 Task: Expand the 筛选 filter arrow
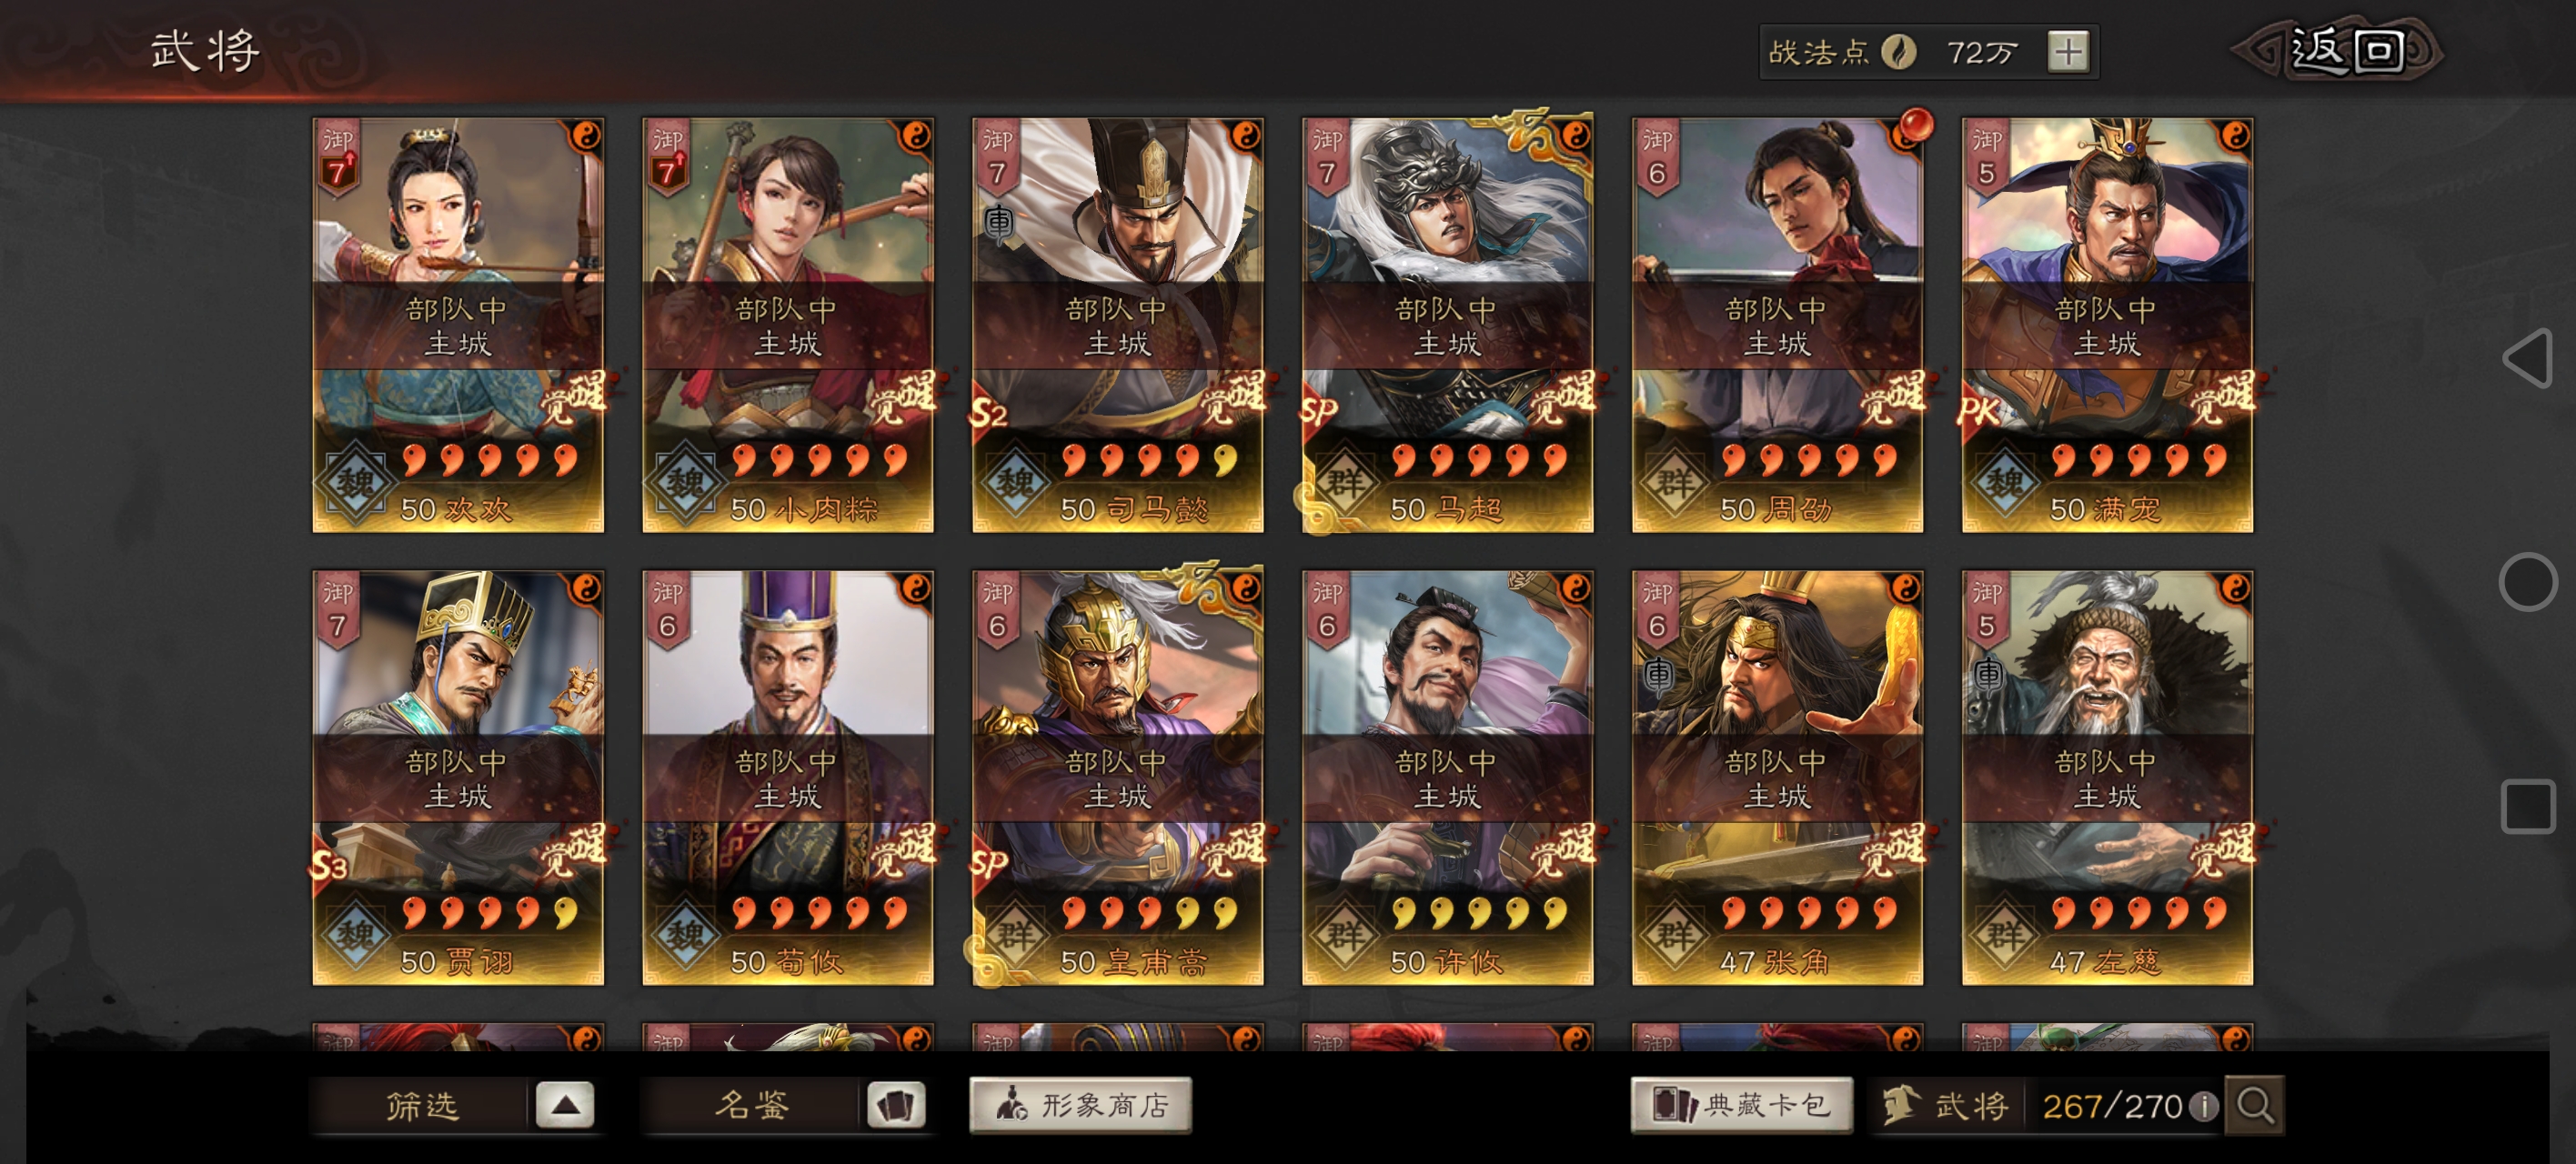click(x=565, y=1105)
